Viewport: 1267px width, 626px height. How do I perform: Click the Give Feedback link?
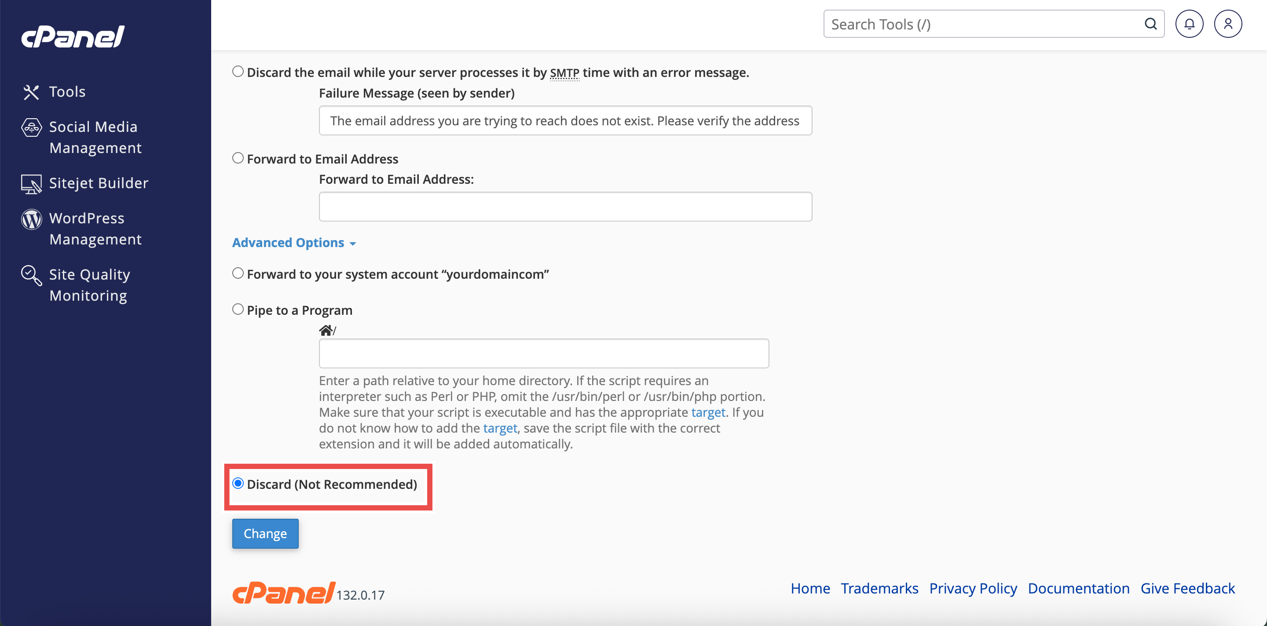[x=1187, y=588]
